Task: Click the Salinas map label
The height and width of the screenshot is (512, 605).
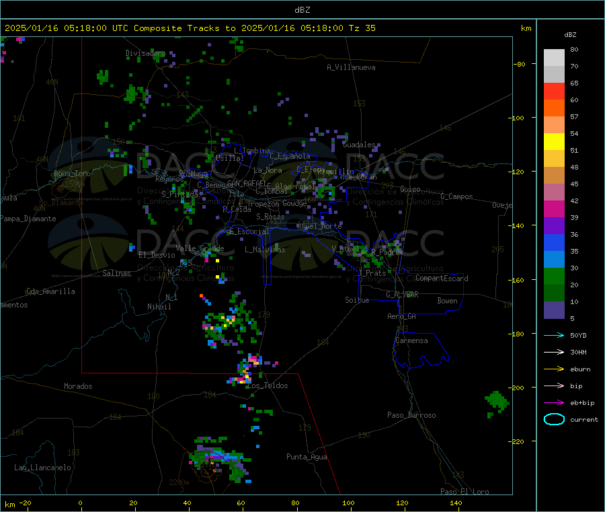Action: coord(116,273)
